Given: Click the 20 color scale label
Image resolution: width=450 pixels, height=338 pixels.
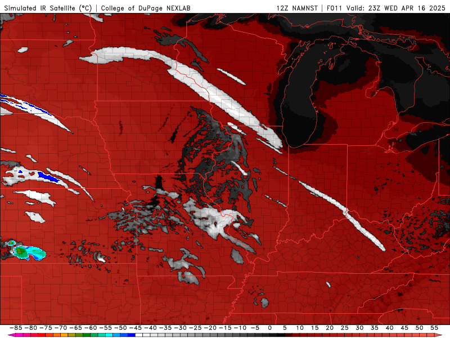Looking at the screenshot, I should [x=330, y=328].
